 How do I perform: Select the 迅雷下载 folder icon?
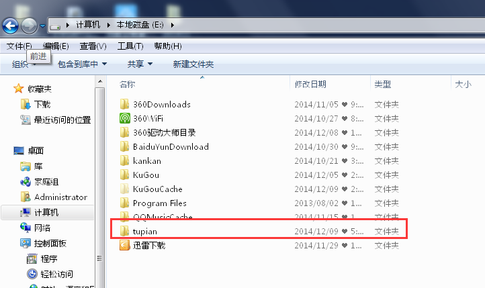click(125, 245)
